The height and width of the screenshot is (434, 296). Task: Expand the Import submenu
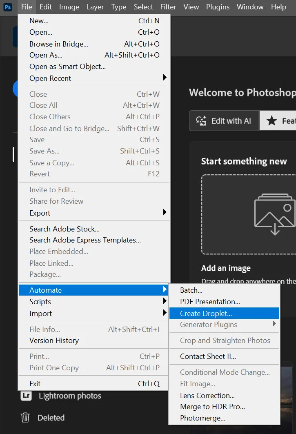93,313
